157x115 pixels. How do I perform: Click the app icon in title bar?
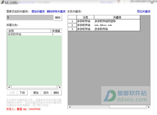(x=3, y=2)
